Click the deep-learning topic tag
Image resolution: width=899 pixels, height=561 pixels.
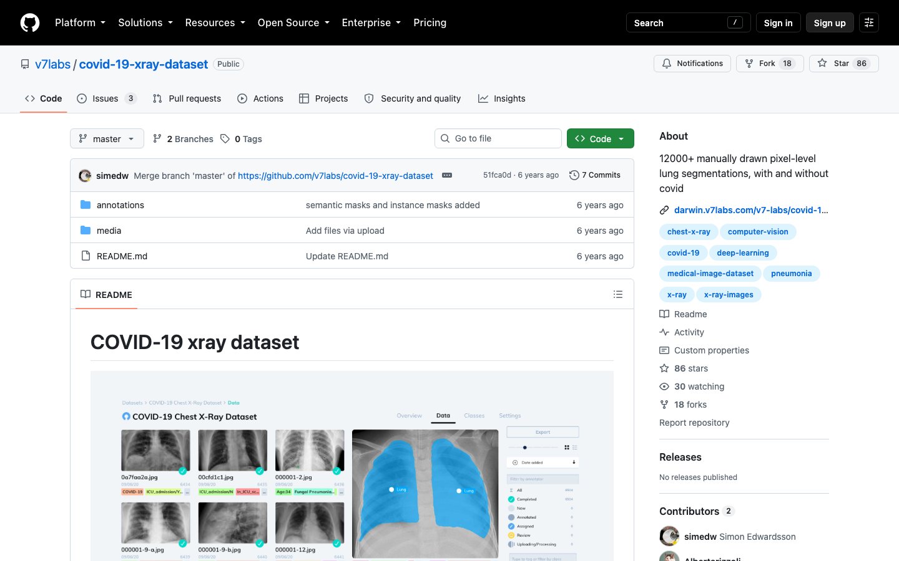(743, 252)
